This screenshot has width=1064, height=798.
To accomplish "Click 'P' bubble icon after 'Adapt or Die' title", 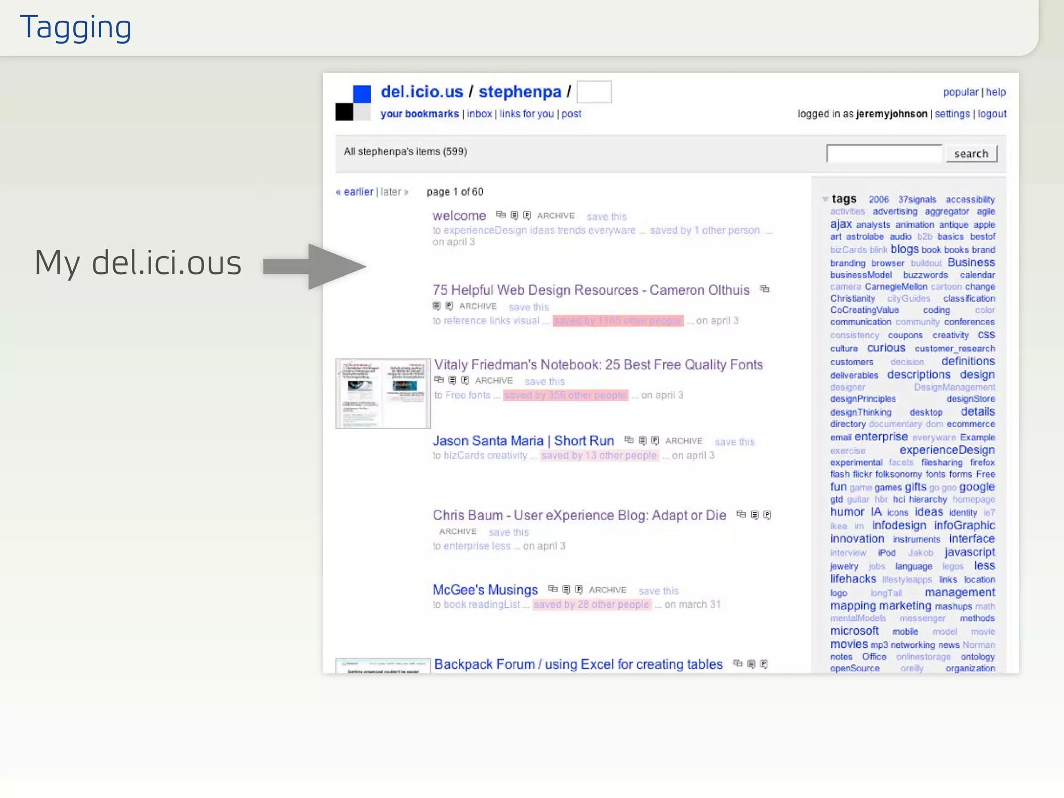I will point(767,515).
